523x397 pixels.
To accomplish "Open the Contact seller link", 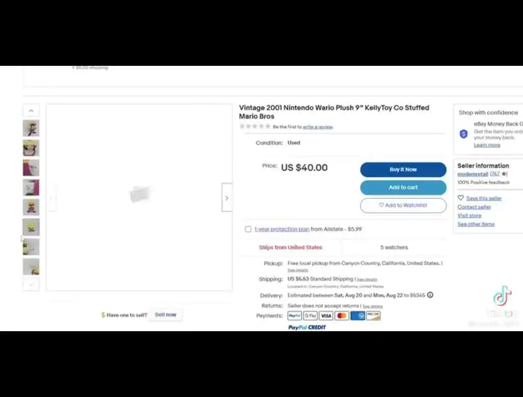I will click(x=474, y=207).
